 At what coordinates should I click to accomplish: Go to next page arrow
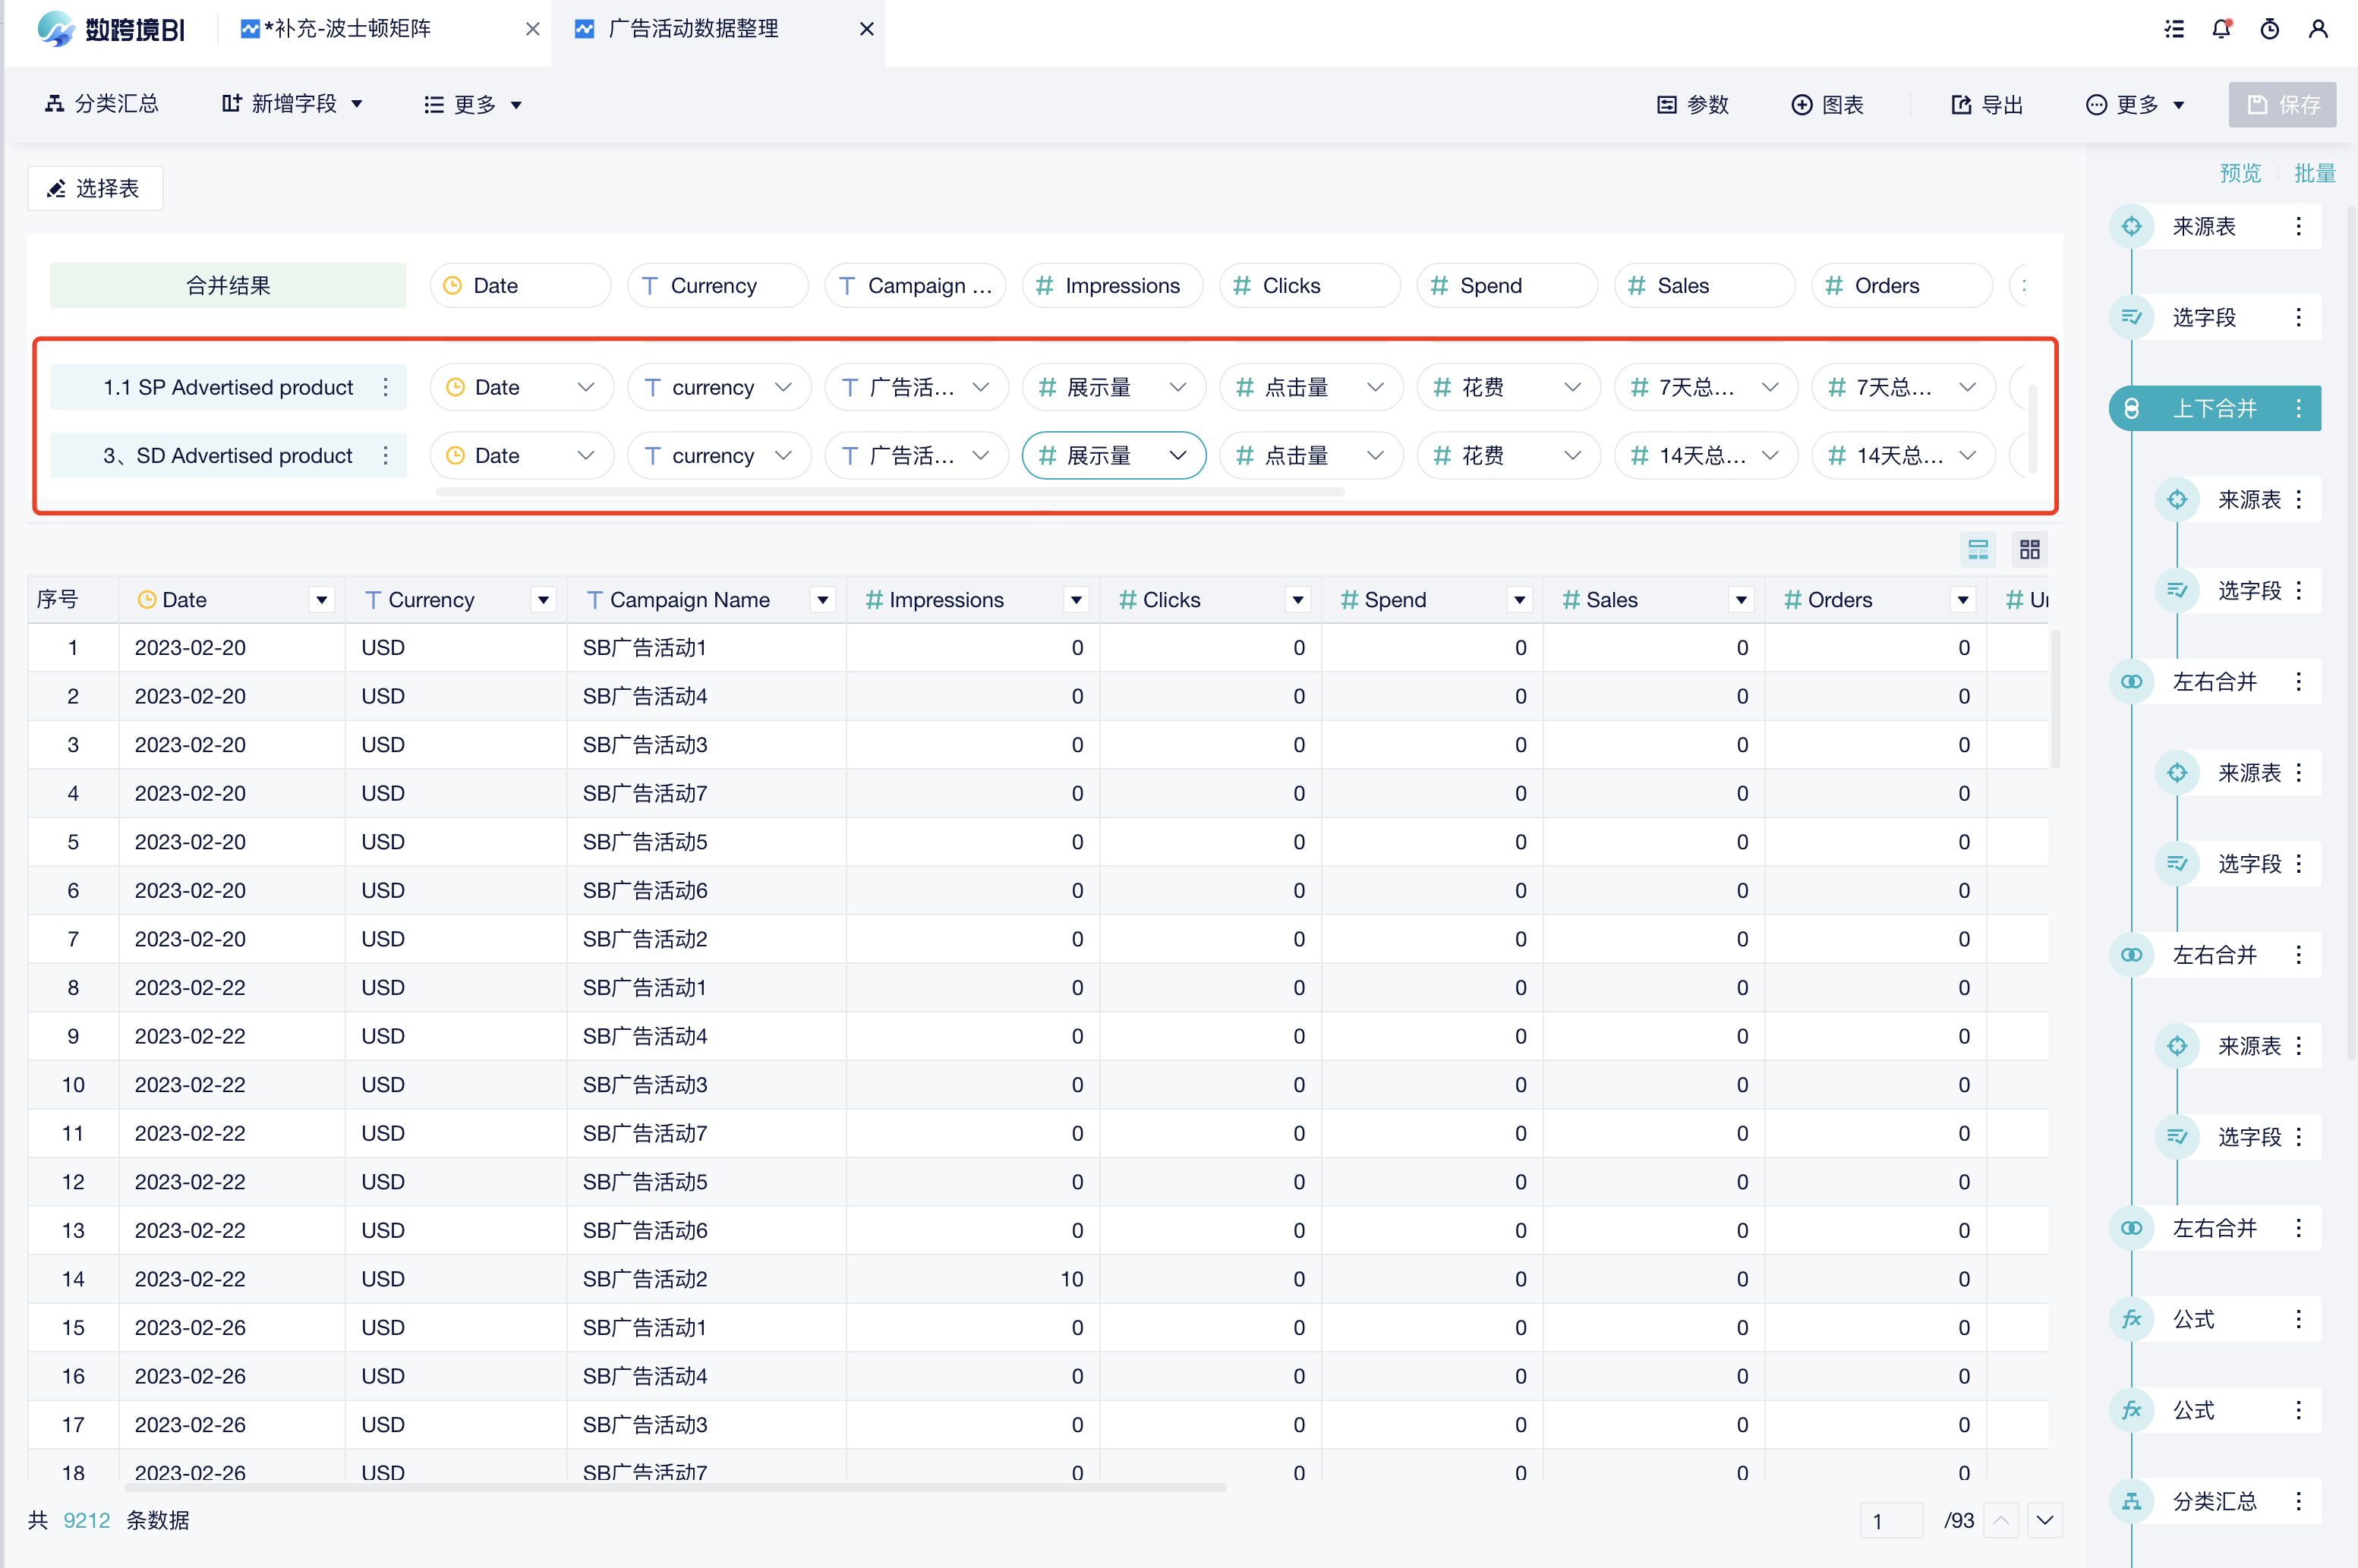pos(2045,1520)
